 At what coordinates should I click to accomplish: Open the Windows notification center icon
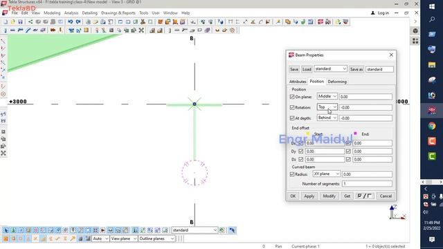432,239
